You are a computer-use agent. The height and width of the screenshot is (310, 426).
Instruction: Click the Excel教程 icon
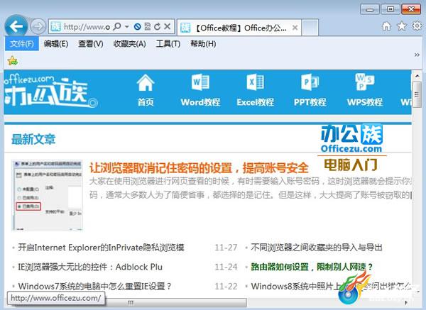point(255,82)
